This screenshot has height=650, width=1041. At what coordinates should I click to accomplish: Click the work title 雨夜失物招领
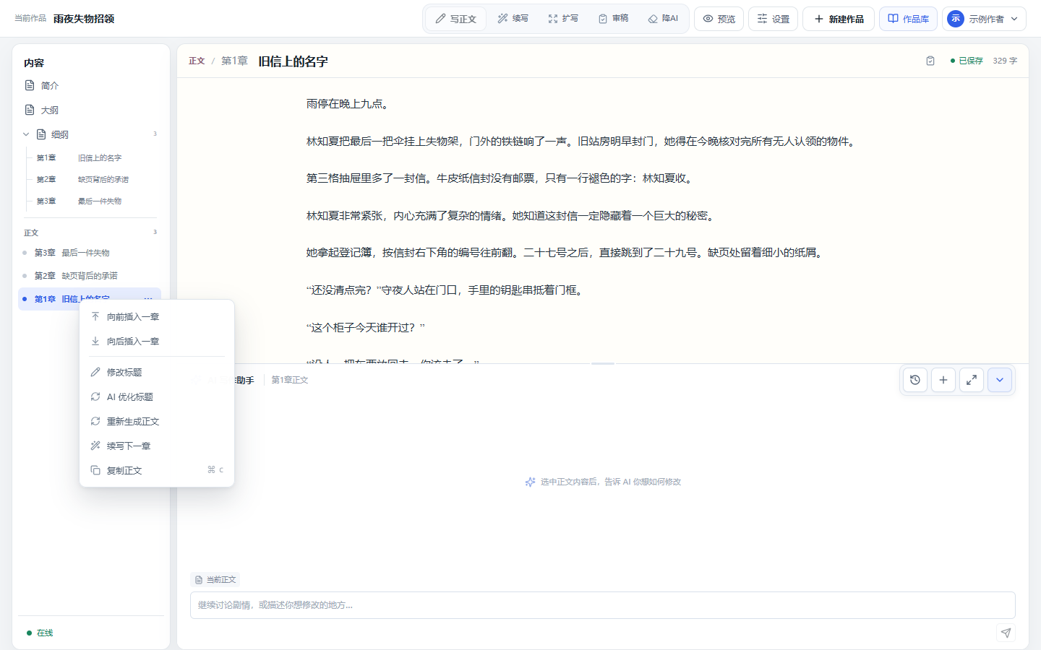[84, 19]
